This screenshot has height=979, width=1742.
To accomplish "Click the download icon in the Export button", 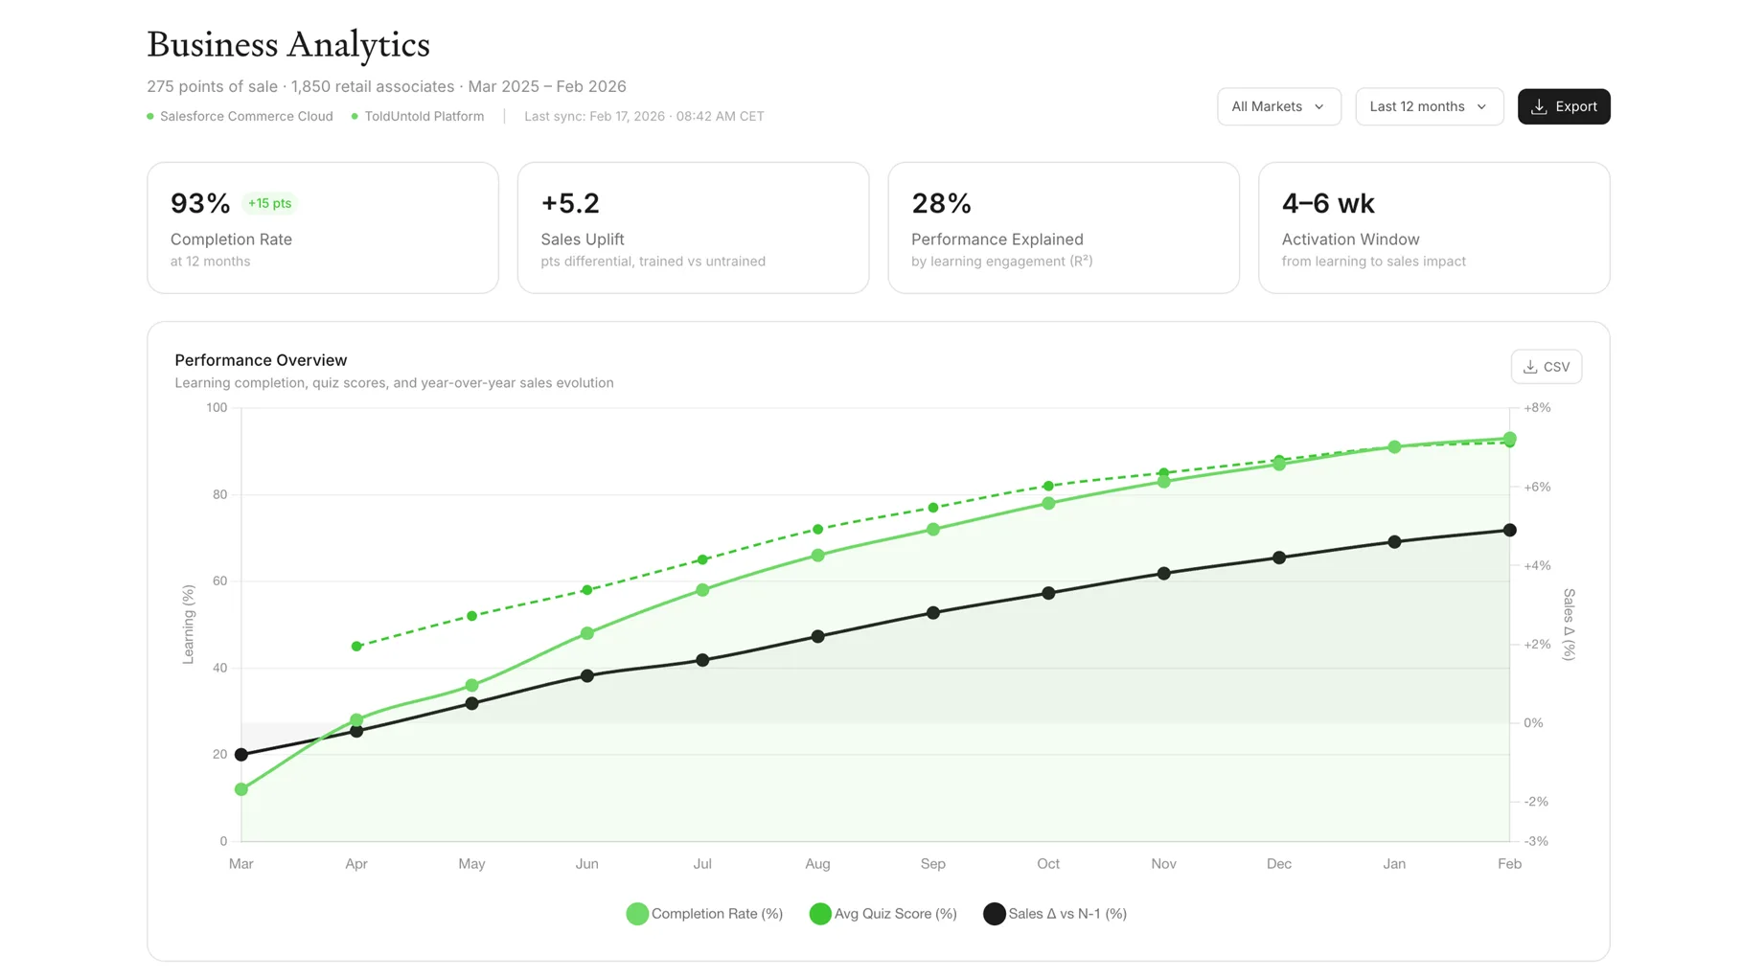I will coord(1539,107).
